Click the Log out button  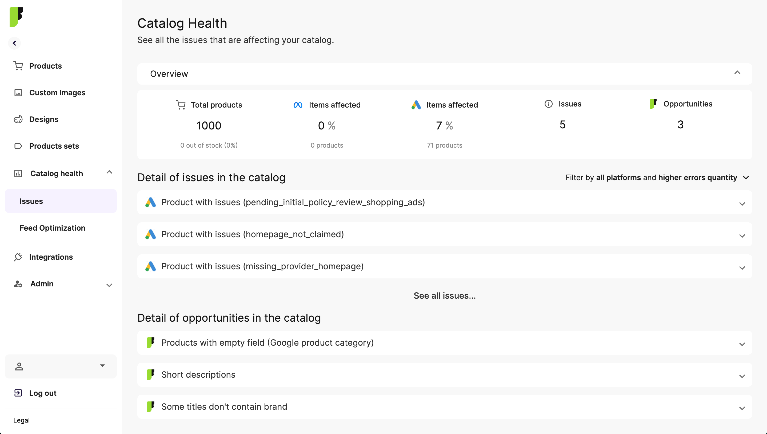(43, 393)
